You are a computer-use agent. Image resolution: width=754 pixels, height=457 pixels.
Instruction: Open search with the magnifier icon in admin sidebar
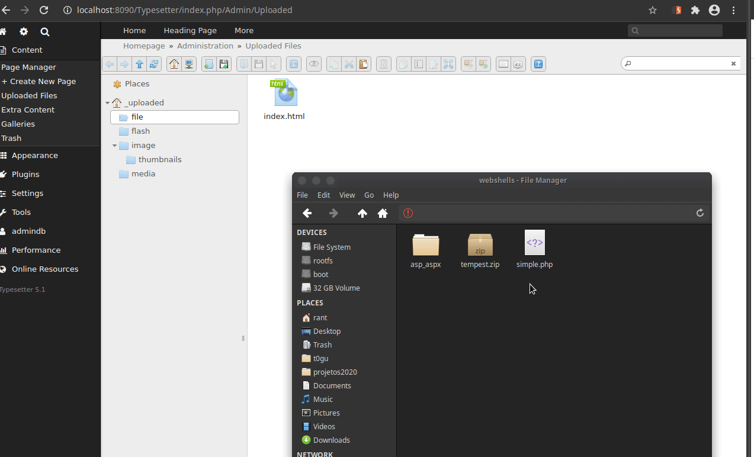pyautogui.click(x=44, y=31)
